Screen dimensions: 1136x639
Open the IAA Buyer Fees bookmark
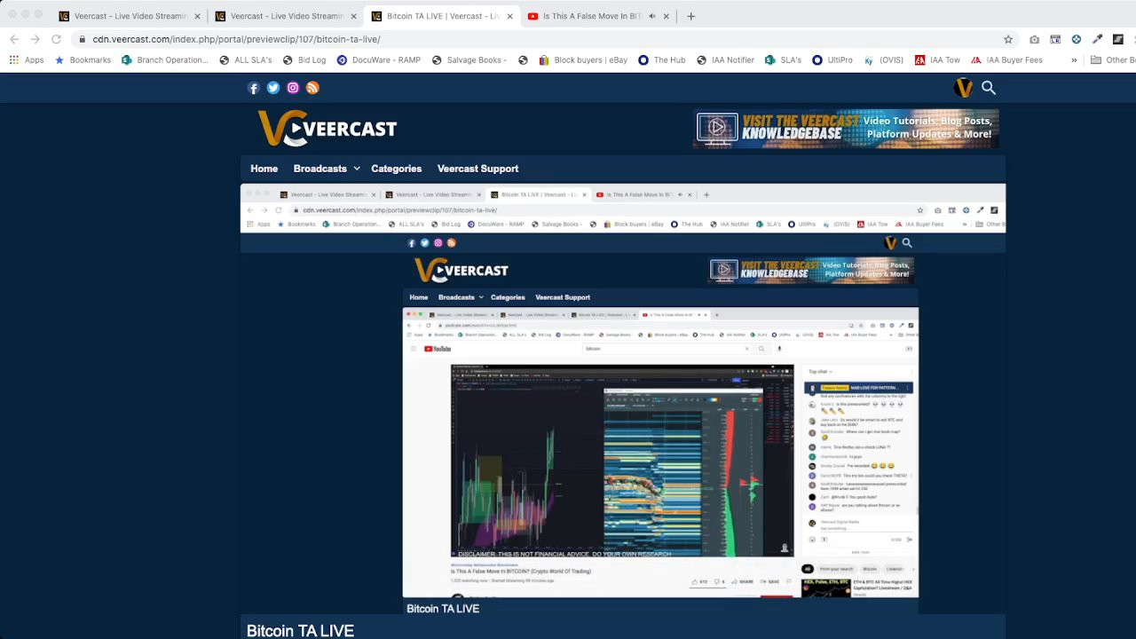(x=1006, y=60)
